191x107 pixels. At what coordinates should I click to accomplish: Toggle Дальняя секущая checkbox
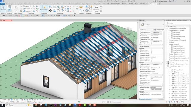point(152,56)
